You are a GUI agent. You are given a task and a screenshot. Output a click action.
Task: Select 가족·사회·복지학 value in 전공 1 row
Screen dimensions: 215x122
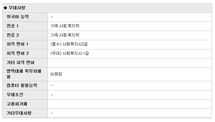coord(65,26)
